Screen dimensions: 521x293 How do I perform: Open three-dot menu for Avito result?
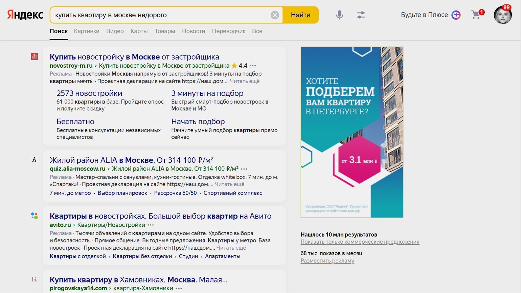click(151, 225)
